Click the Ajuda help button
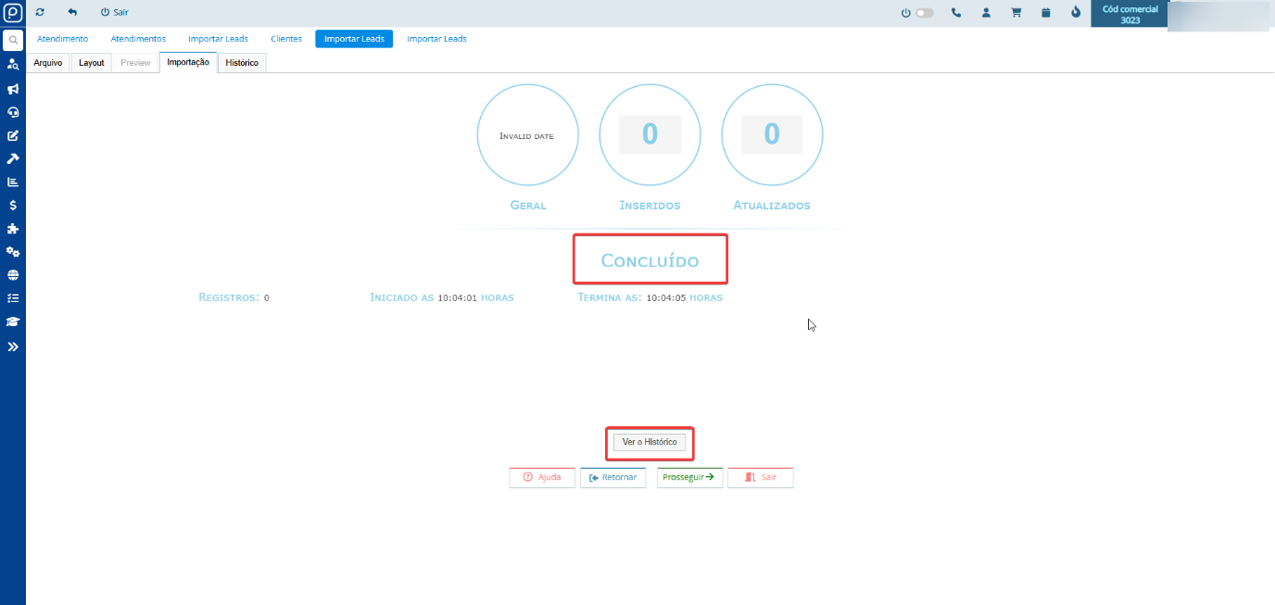Screen dimensions: 1275x605 [542, 477]
